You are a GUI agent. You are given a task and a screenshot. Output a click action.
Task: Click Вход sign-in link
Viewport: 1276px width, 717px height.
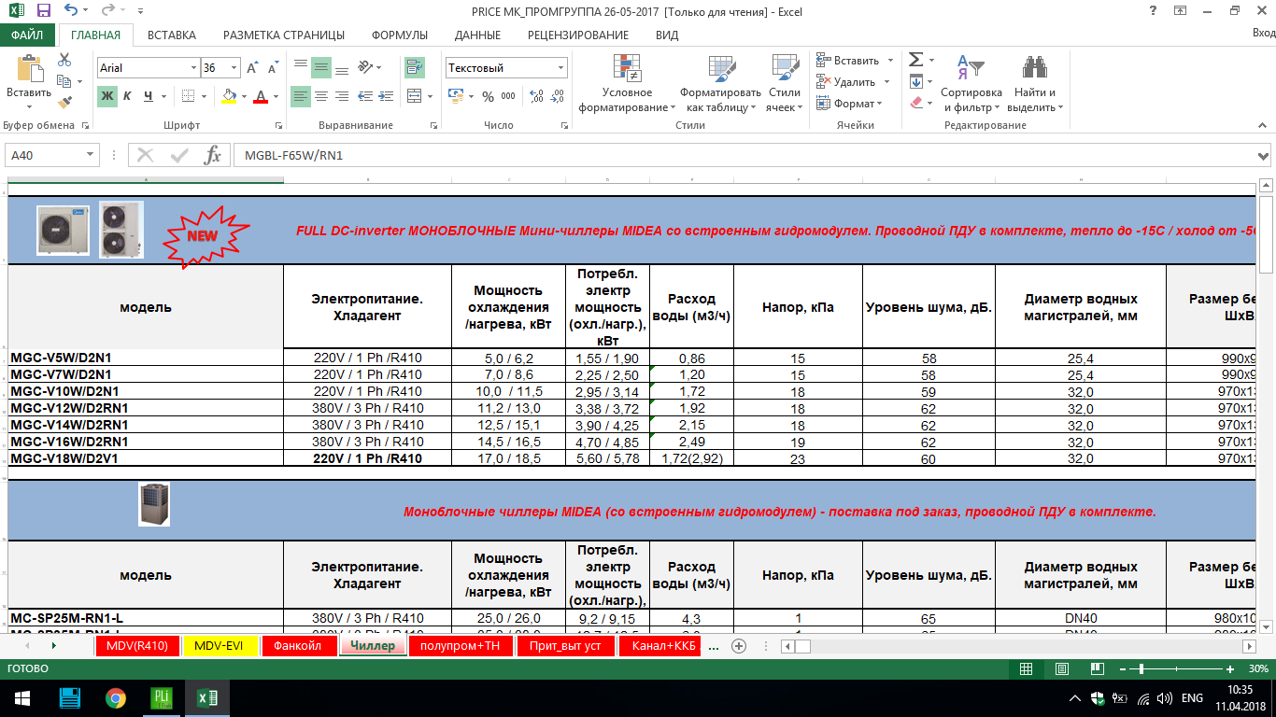pos(1263,31)
